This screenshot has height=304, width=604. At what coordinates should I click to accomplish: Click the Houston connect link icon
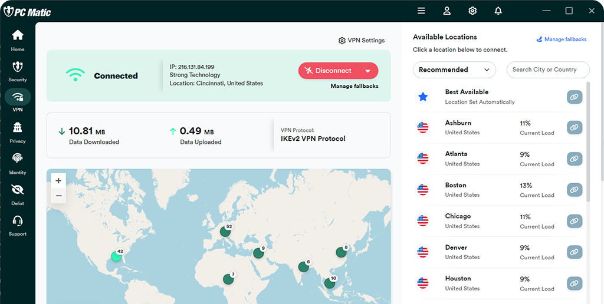(x=575, y=283)
